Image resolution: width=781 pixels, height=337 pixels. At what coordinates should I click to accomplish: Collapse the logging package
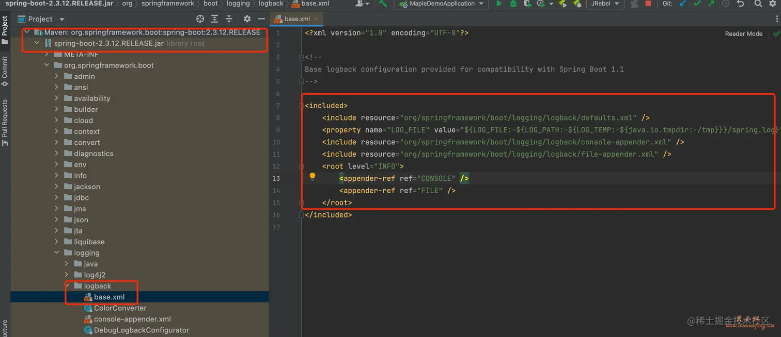[x=57, y=253]
